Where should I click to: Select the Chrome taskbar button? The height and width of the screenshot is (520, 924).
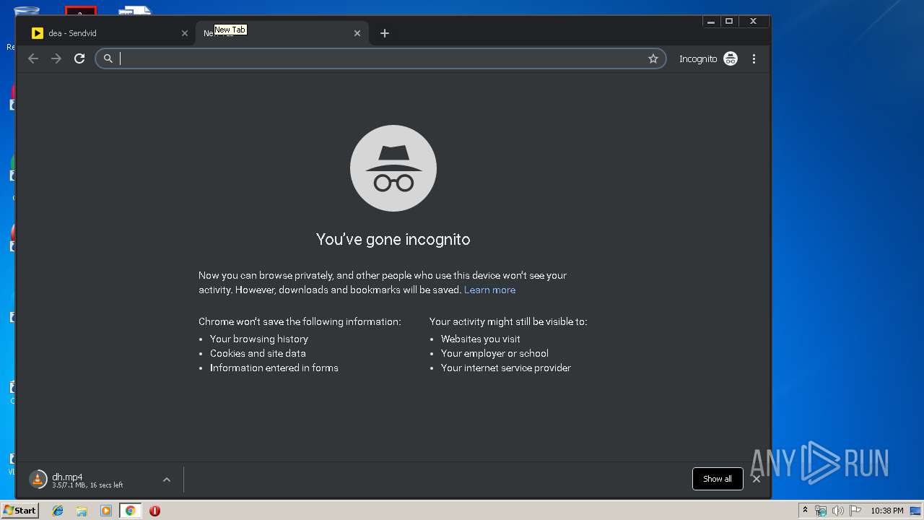tap(130, 511)
